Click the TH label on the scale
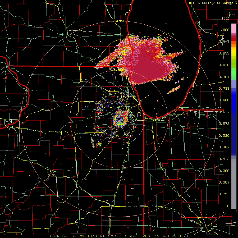 point(227,206)
